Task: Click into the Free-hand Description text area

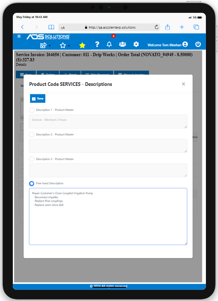Action: coord(108,216)
